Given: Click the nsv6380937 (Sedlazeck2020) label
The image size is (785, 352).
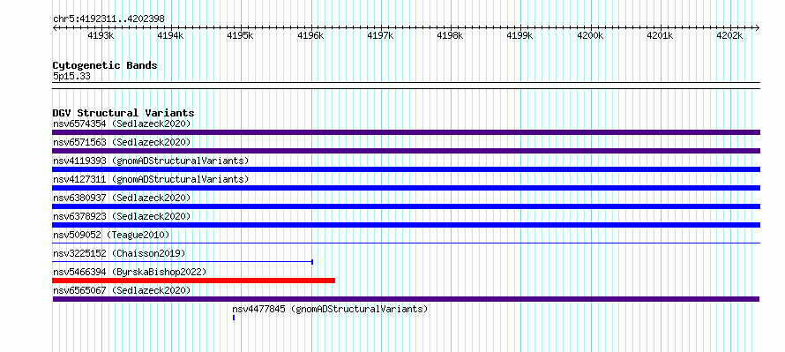Looking at the screenshot, I should click(122, 198).
